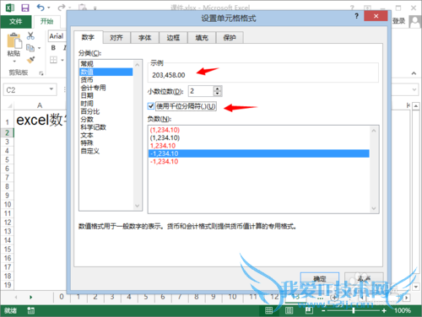Open the Paste options dropdown arrow
The image size is (422, 317).
point(14,61)
